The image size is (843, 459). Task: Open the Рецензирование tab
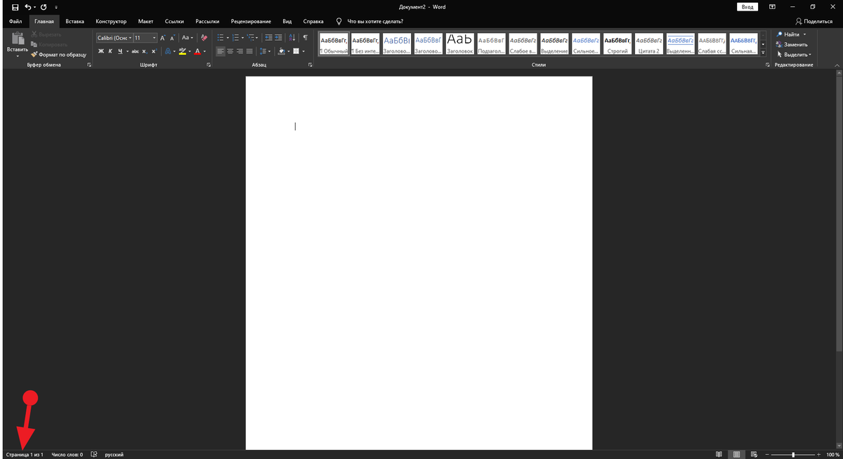[251, 21]
